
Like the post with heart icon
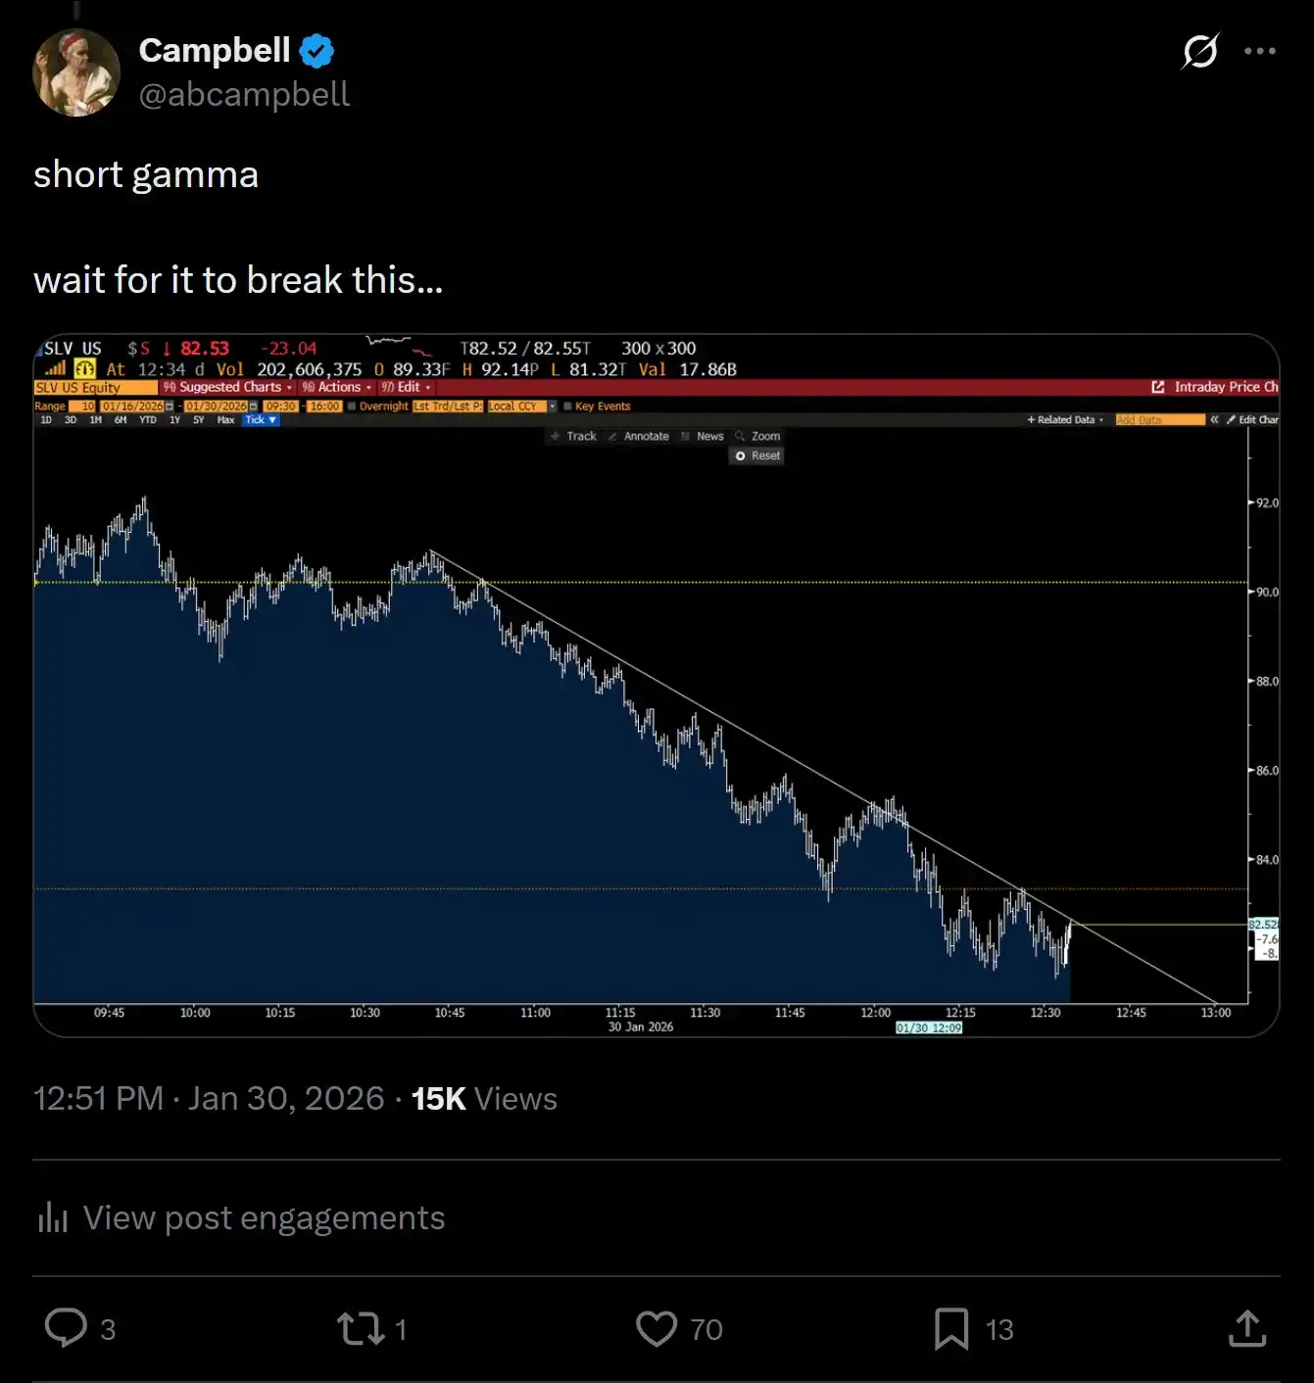click(x=657, y=1328)
